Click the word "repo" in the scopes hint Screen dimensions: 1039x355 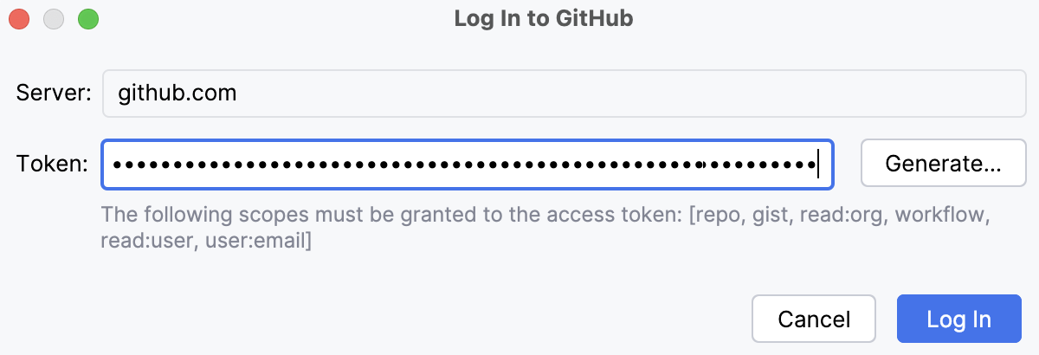pos(719,214)
